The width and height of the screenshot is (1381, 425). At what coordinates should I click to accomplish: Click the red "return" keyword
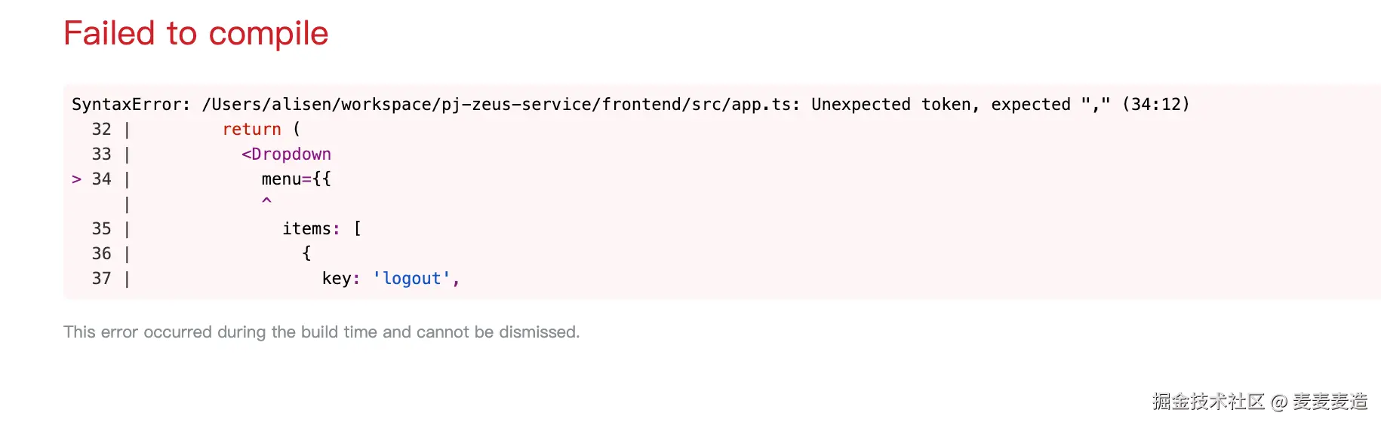pos(251,130)
